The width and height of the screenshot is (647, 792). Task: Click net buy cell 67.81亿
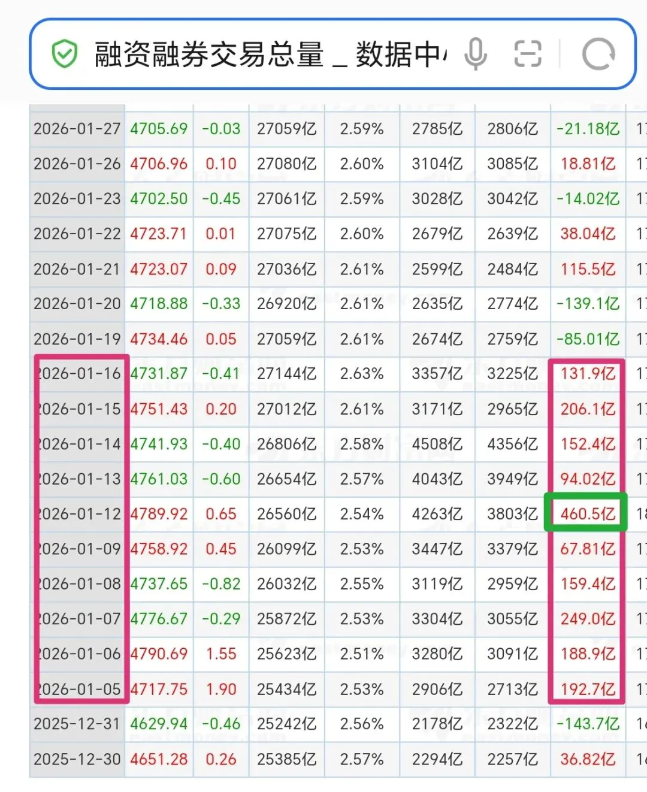588,549
